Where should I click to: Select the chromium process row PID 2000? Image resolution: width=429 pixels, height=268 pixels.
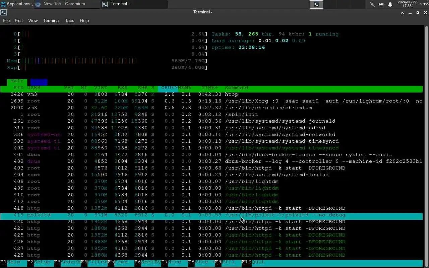[211, 108]
